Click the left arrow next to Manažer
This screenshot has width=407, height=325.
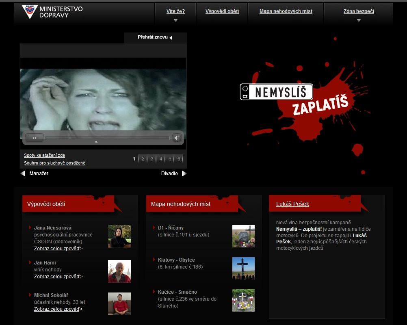[x=23, y=173]
